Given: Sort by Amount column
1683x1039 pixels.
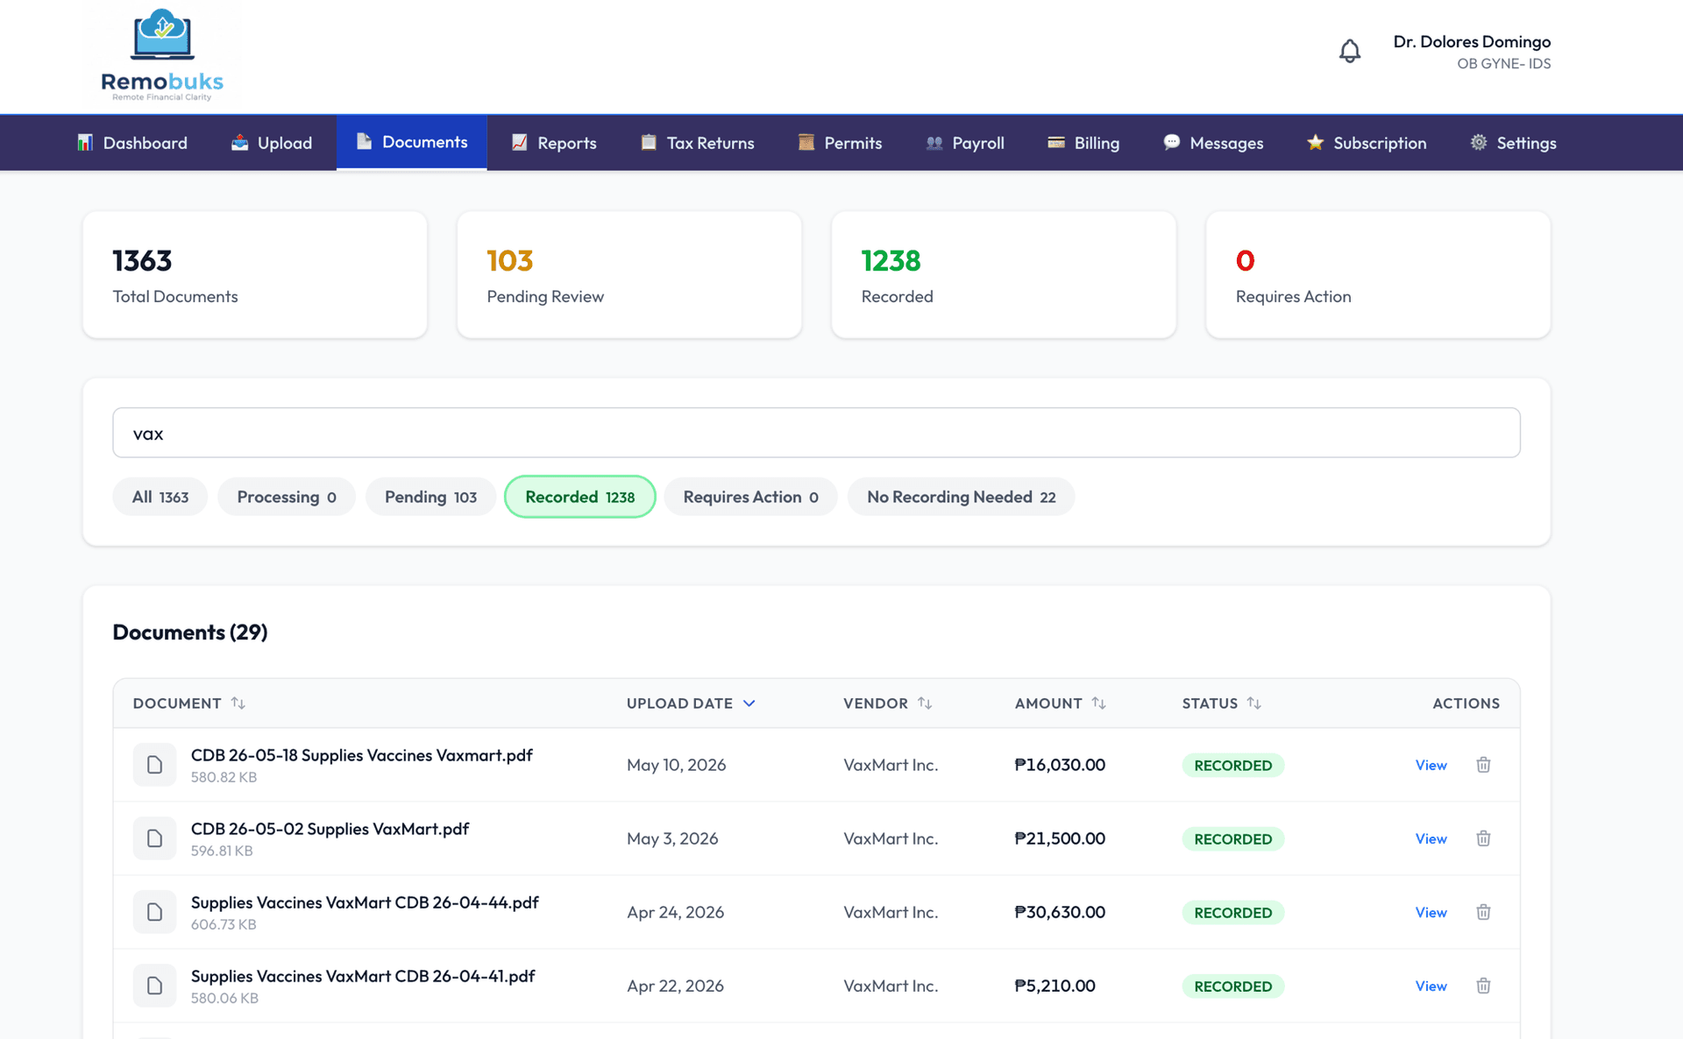Looking at the screenshot, I should point(1061,703).
